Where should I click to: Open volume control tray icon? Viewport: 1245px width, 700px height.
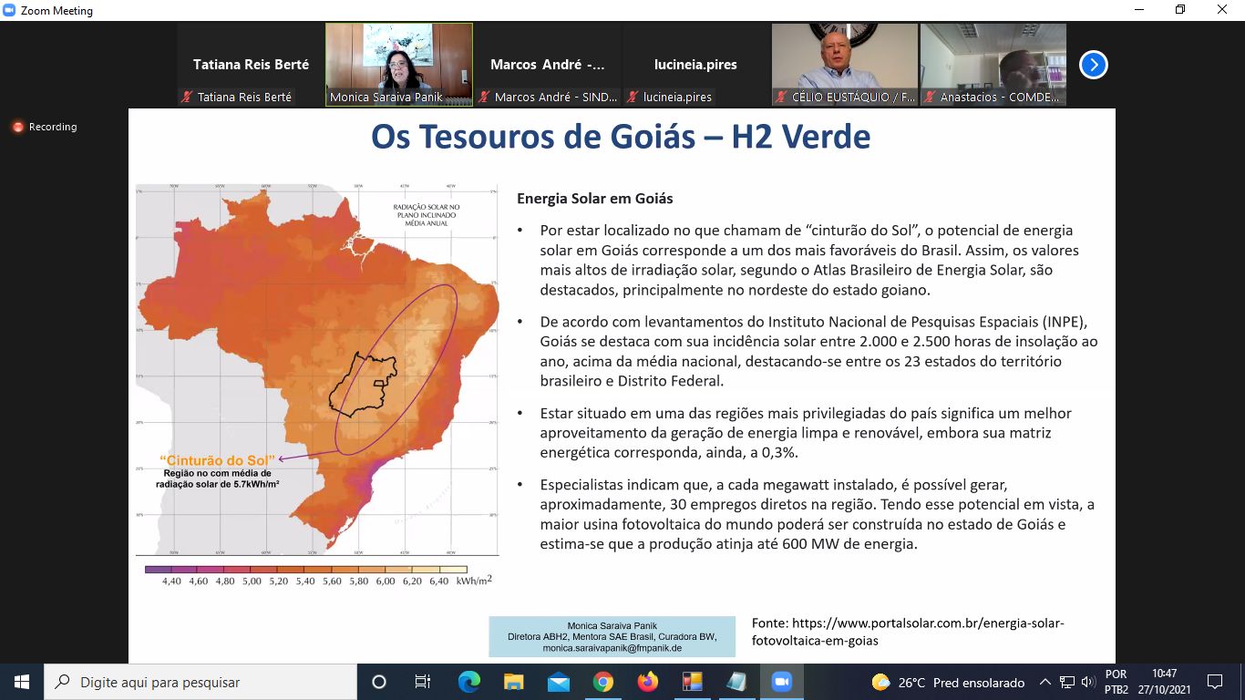(1086, 682)
